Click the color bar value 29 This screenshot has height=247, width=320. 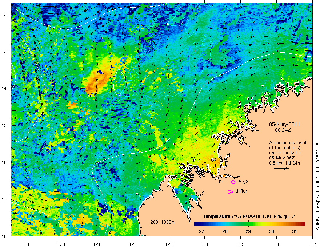[x=248, y=231]
